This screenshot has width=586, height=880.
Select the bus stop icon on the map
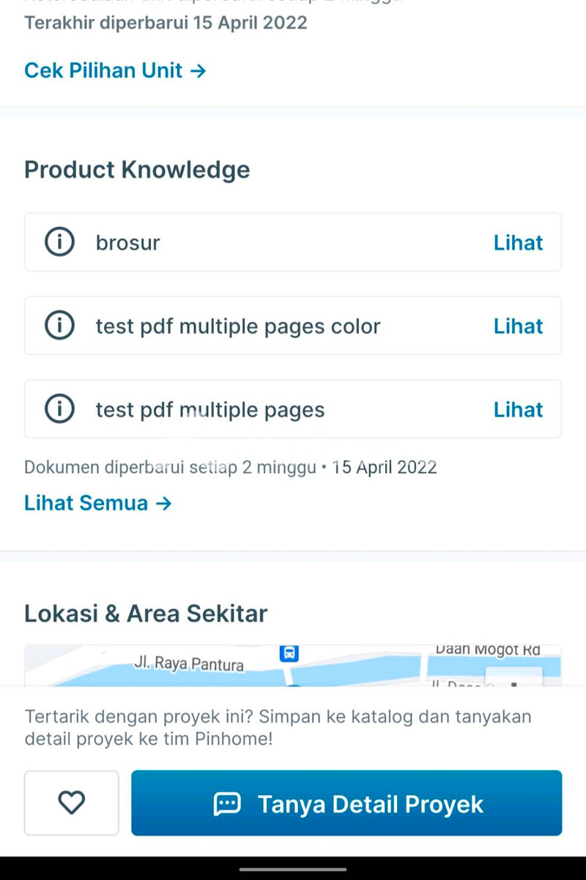coord(289,652)
